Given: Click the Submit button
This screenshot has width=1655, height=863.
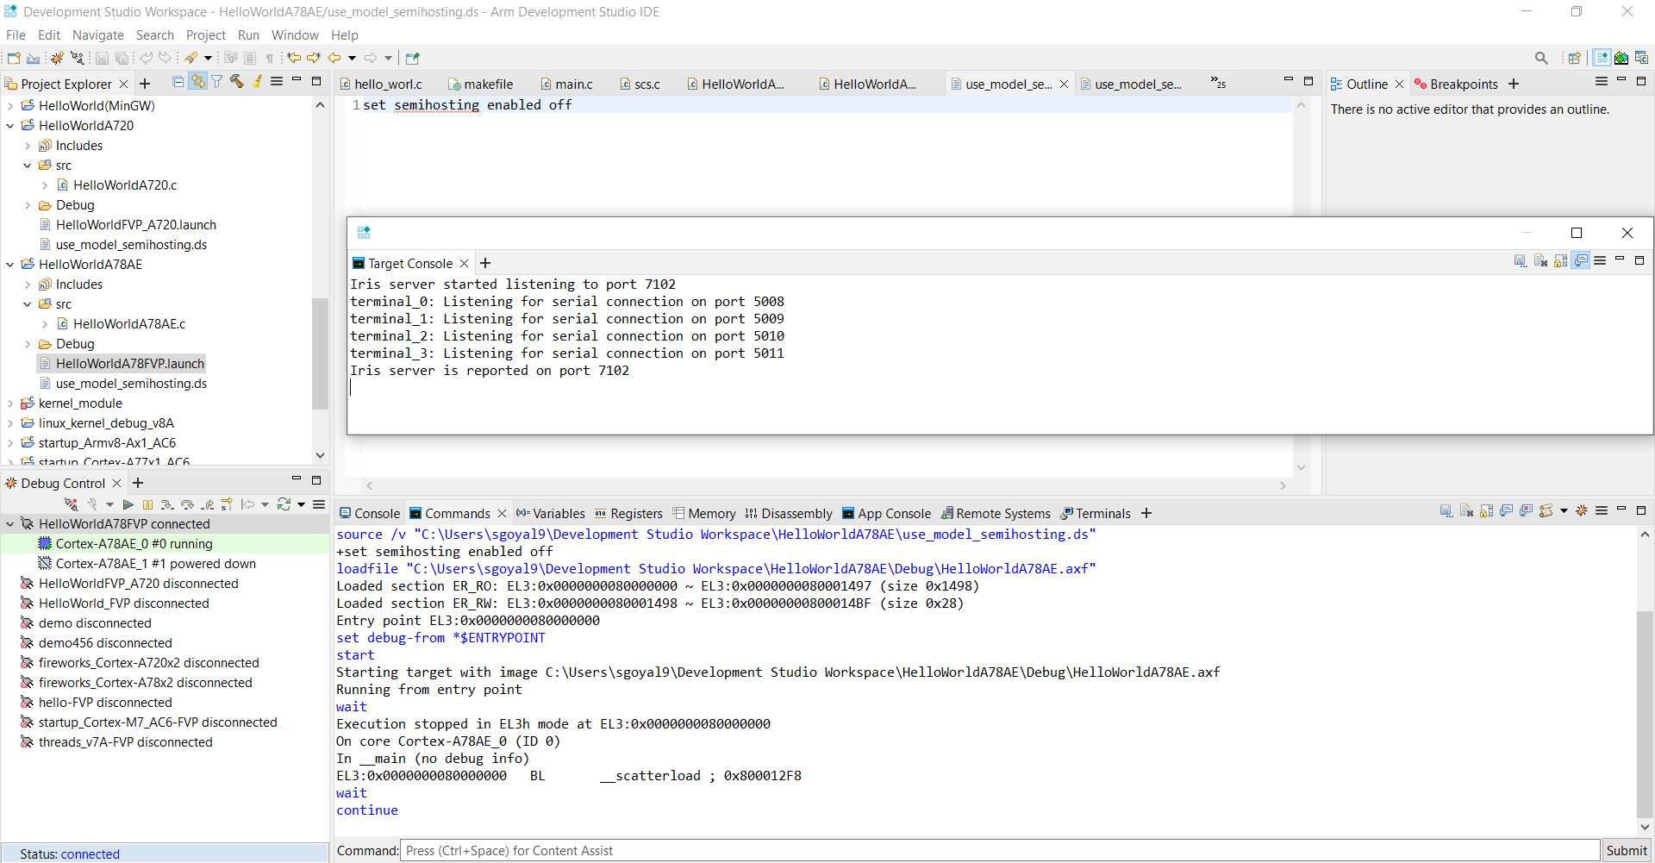Looking at the screenshot, I should point(1627,851).
